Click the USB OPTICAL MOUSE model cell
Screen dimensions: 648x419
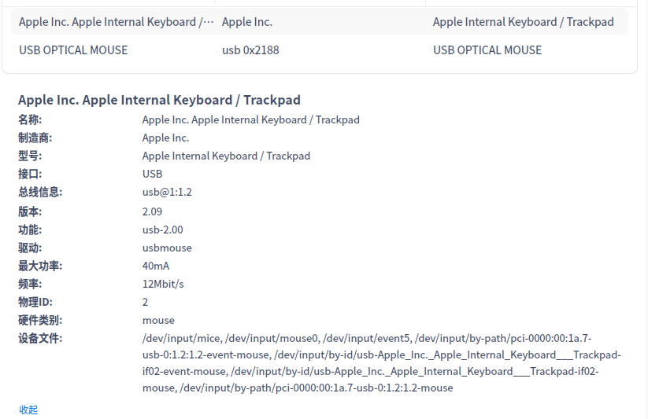coord(487,50)
